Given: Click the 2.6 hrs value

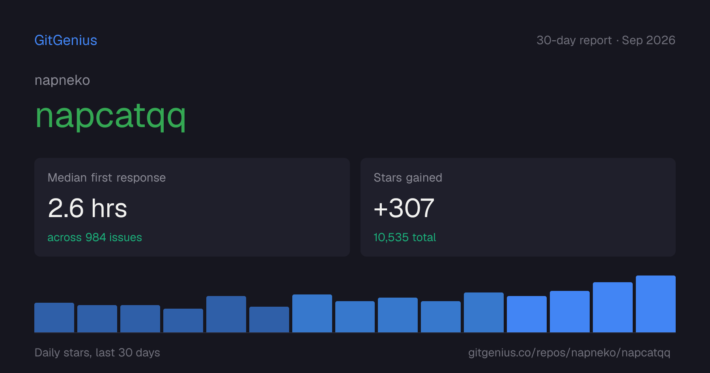Looking at the screenshot, I should click(x=87, y=208).
